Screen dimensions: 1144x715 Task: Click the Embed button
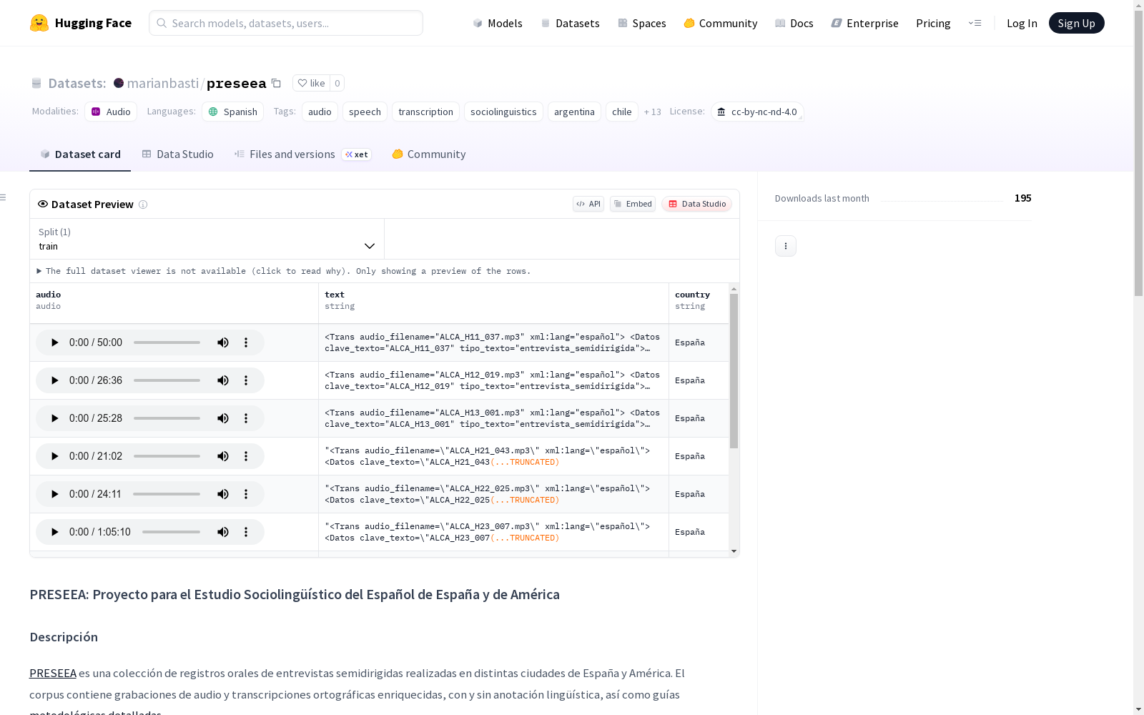633,204
